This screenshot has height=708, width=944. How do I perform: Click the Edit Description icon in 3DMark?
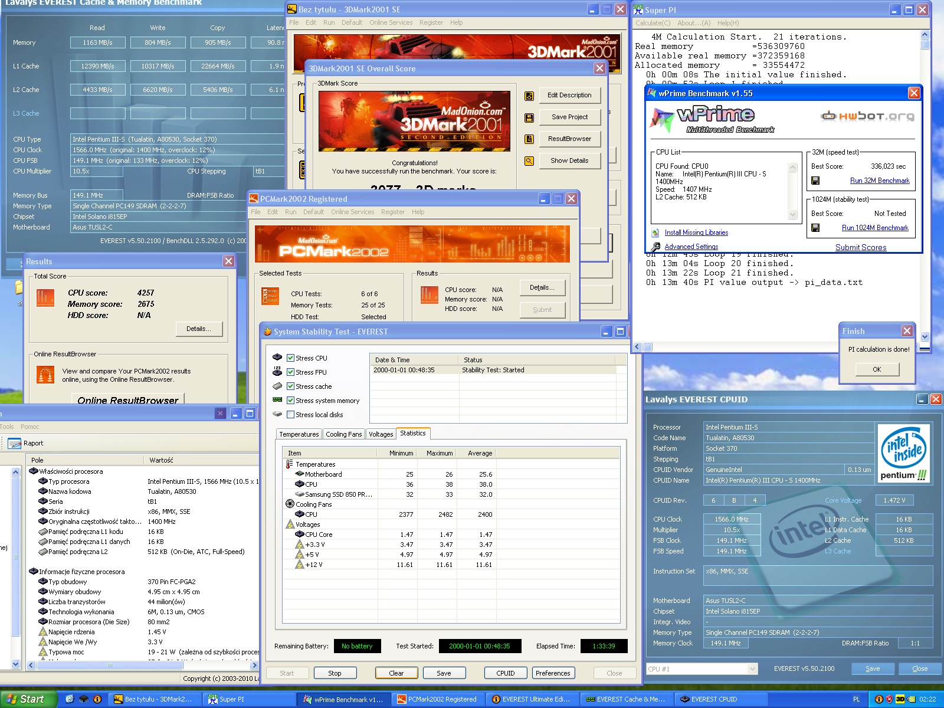coord(529,96)
